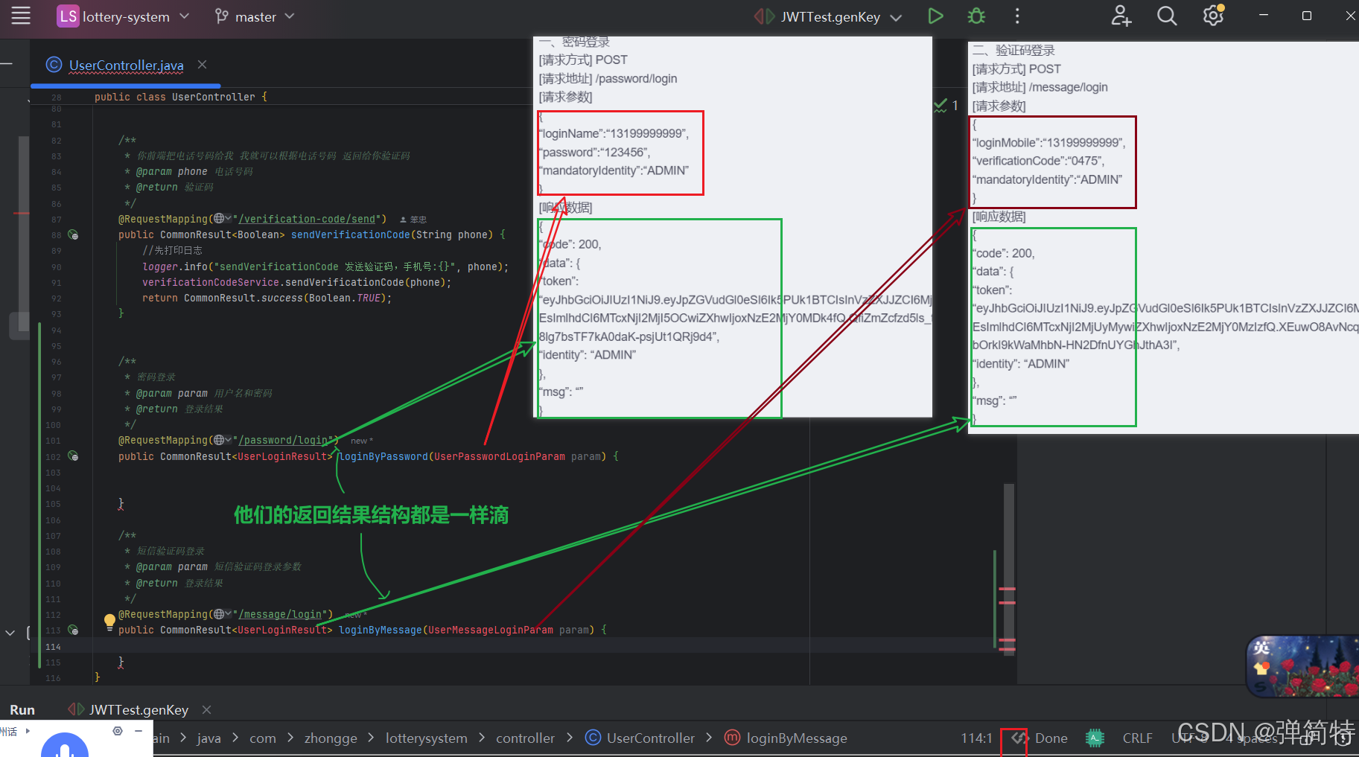The image size is (1359, 757).
Task: Click the class icon on UserController.java tab
Action: [54, 65]
